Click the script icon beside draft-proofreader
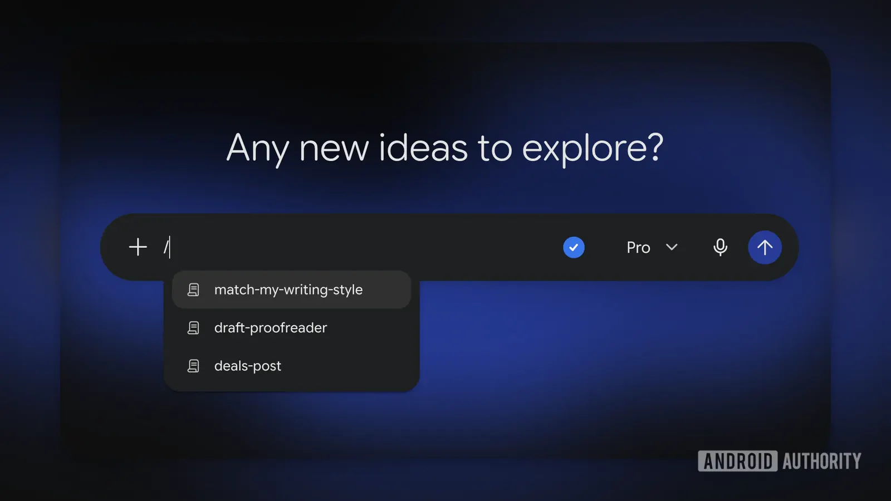This screenshot has width=891, height=501. tap(193, 328)
